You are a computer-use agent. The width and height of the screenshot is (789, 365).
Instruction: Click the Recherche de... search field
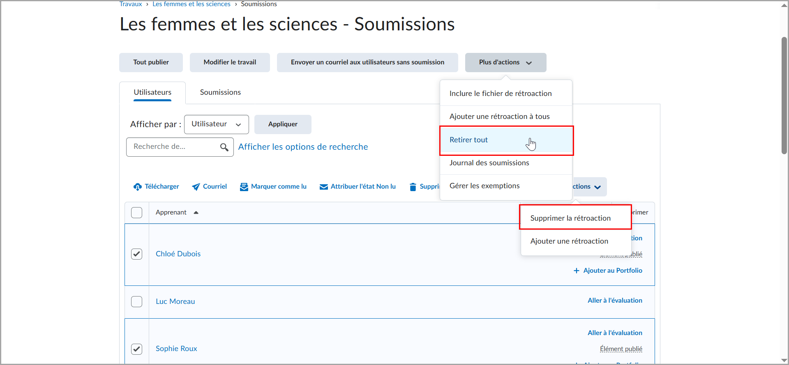(180, 147)
